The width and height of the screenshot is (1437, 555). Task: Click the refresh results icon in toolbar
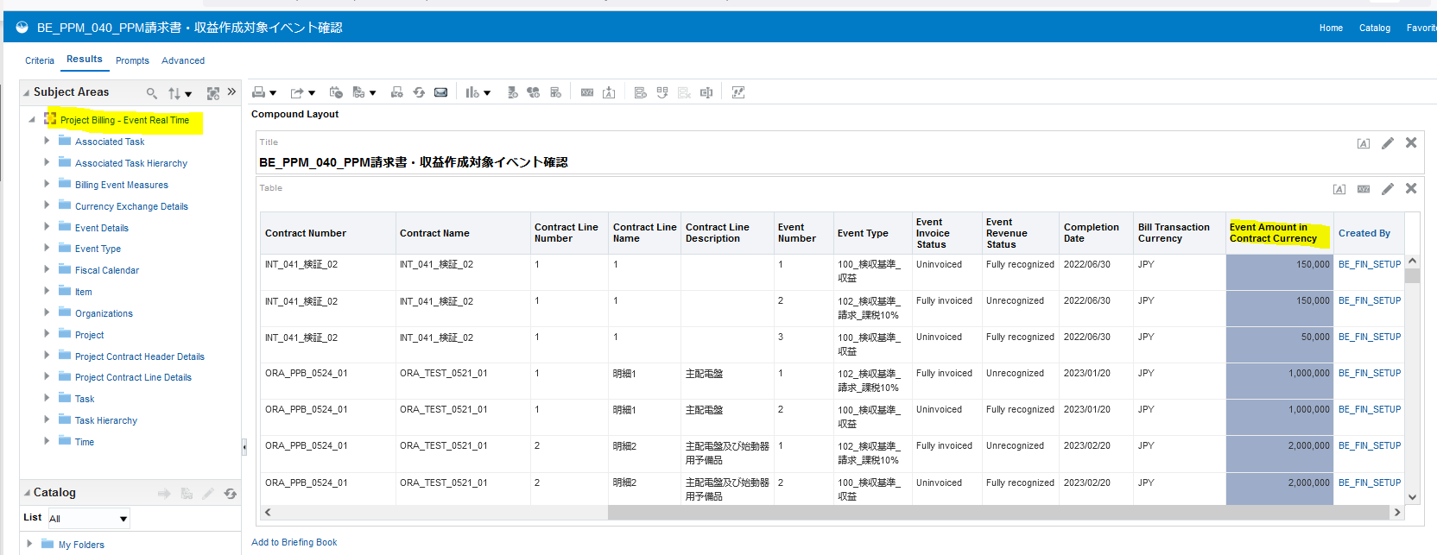point(419,92)
